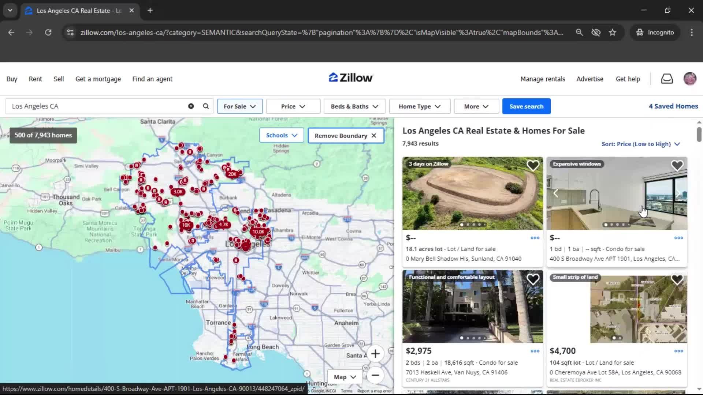This screenshot has width=703, height=395.
Task: Heart the $2,975 condo listing
Action: tap(533, 279)
